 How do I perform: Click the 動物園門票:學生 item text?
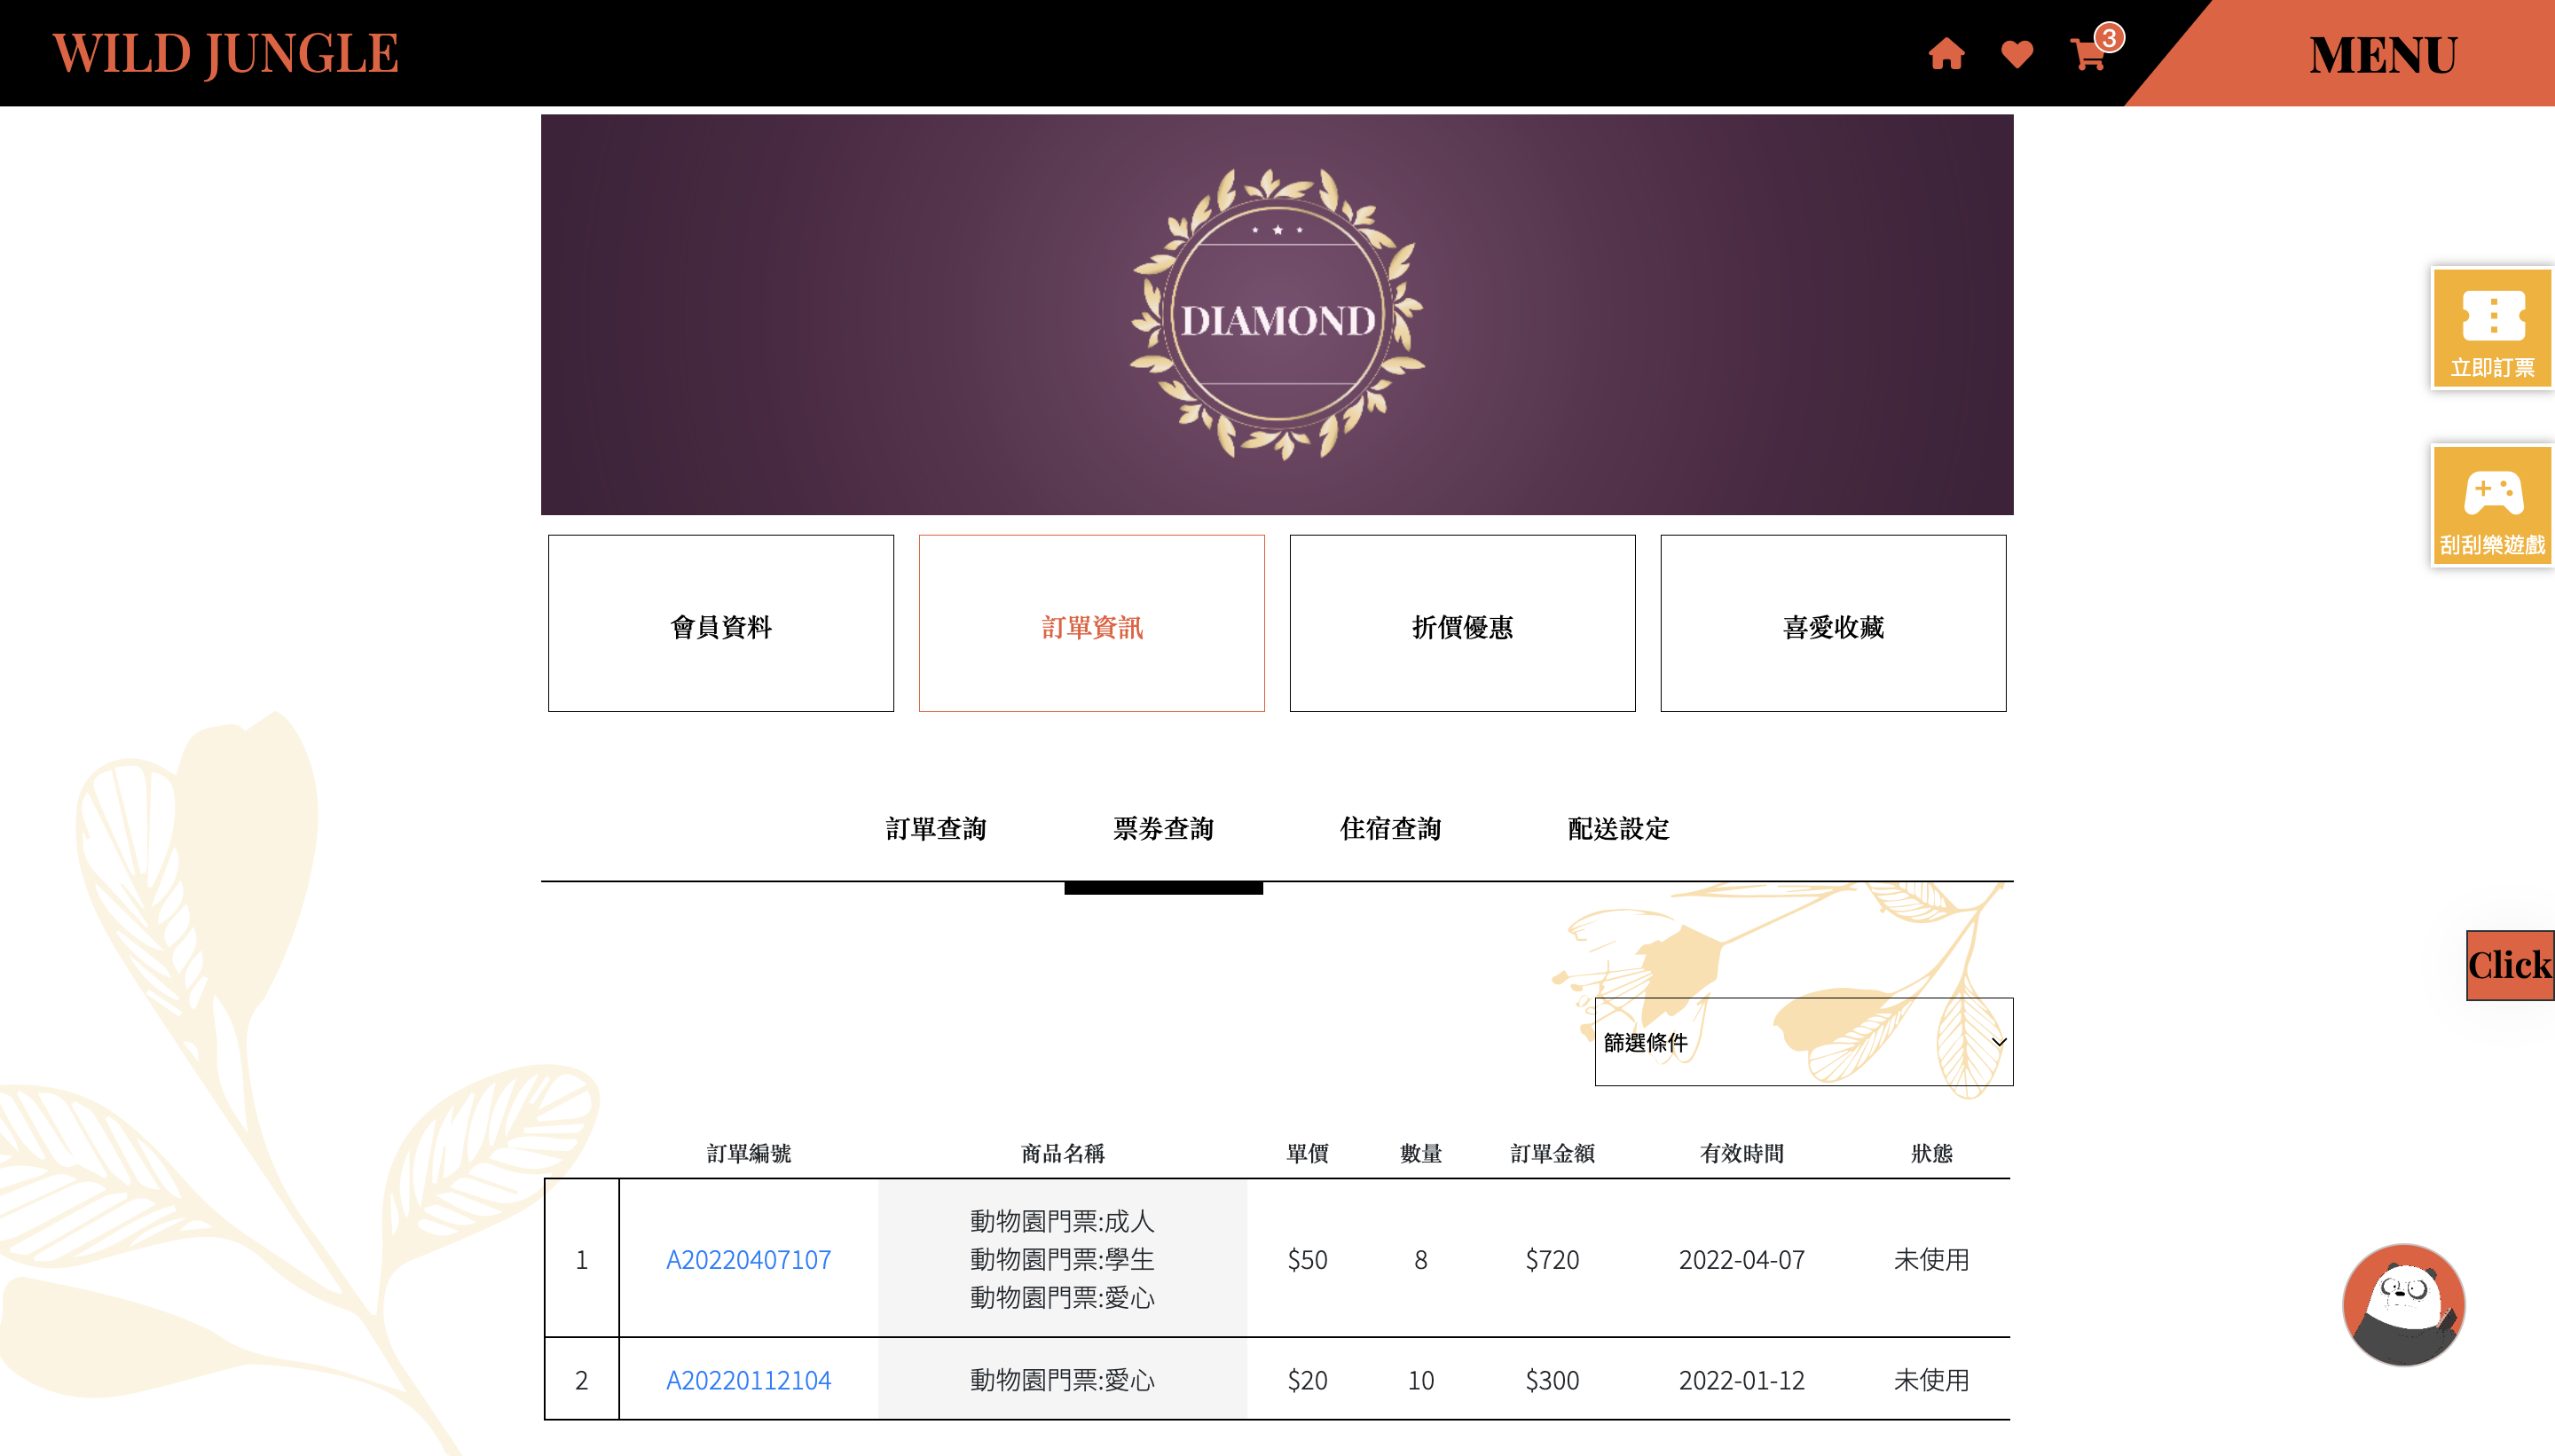1063,1260
